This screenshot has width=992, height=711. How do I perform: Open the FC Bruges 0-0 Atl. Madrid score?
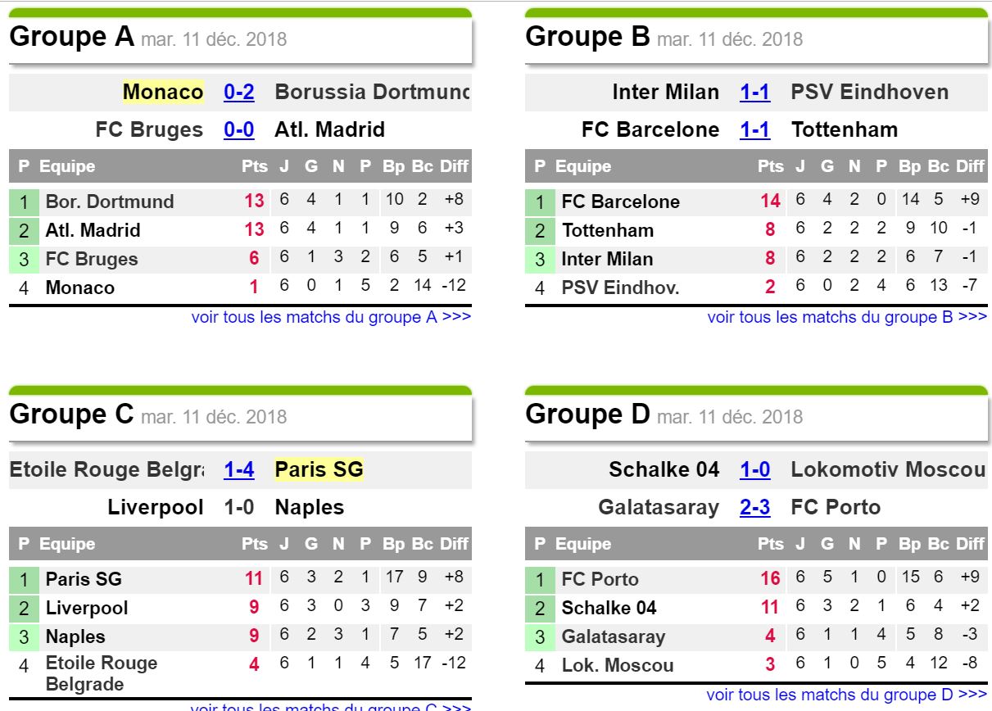(x=238, y=129)
